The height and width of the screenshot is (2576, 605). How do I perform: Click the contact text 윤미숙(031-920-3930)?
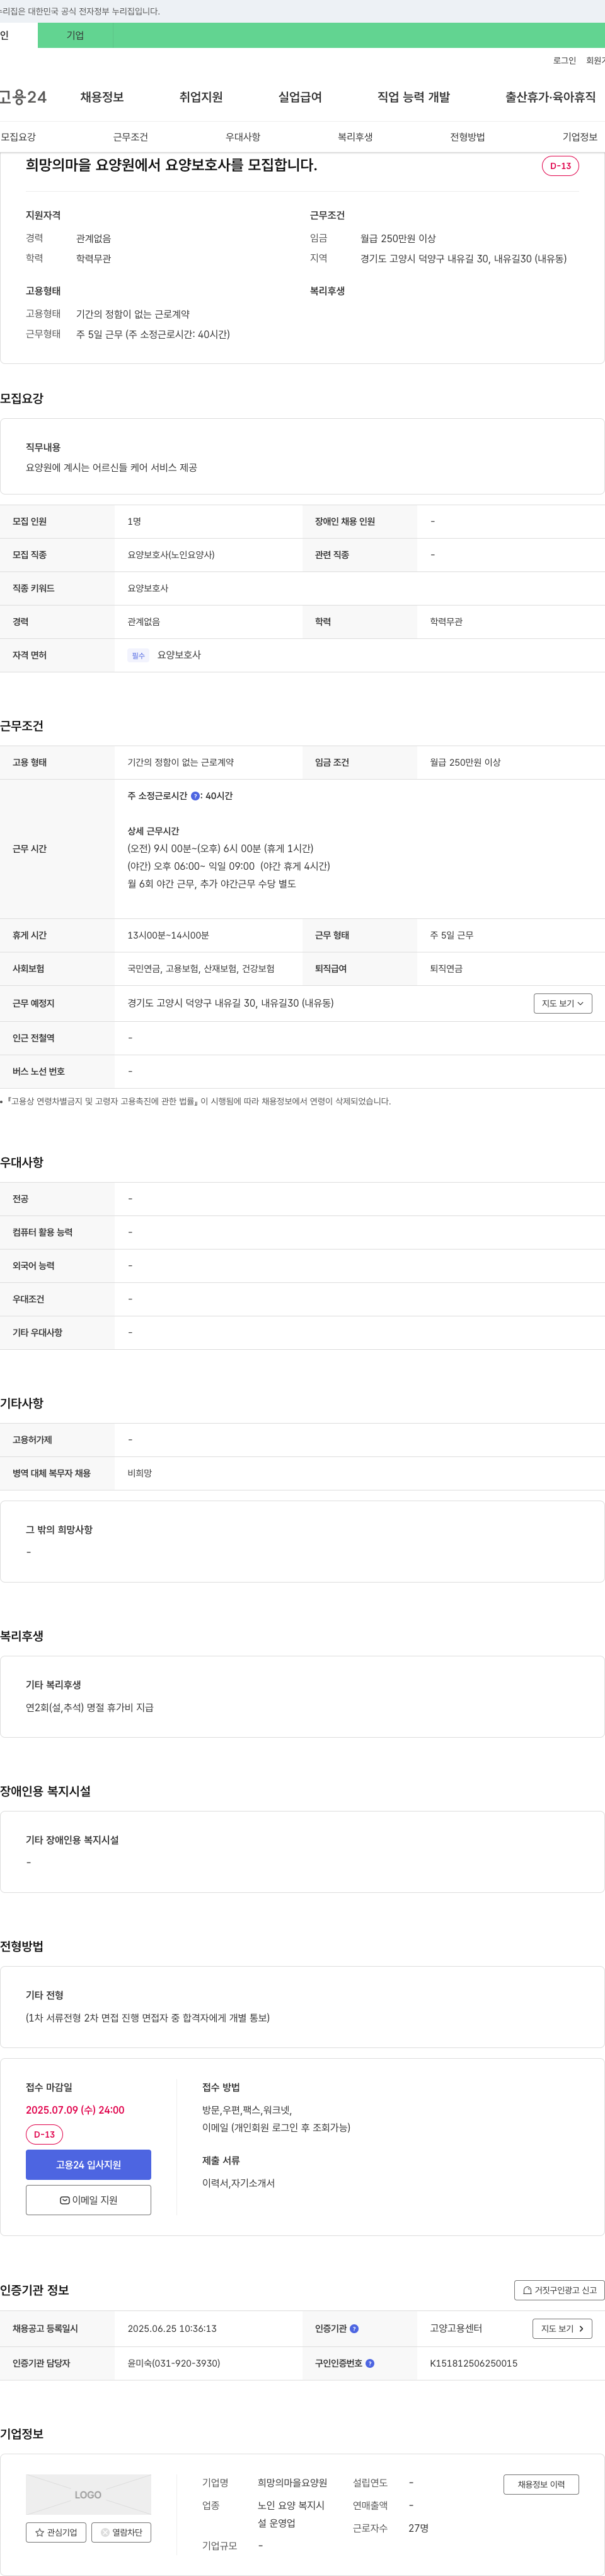174,2364
